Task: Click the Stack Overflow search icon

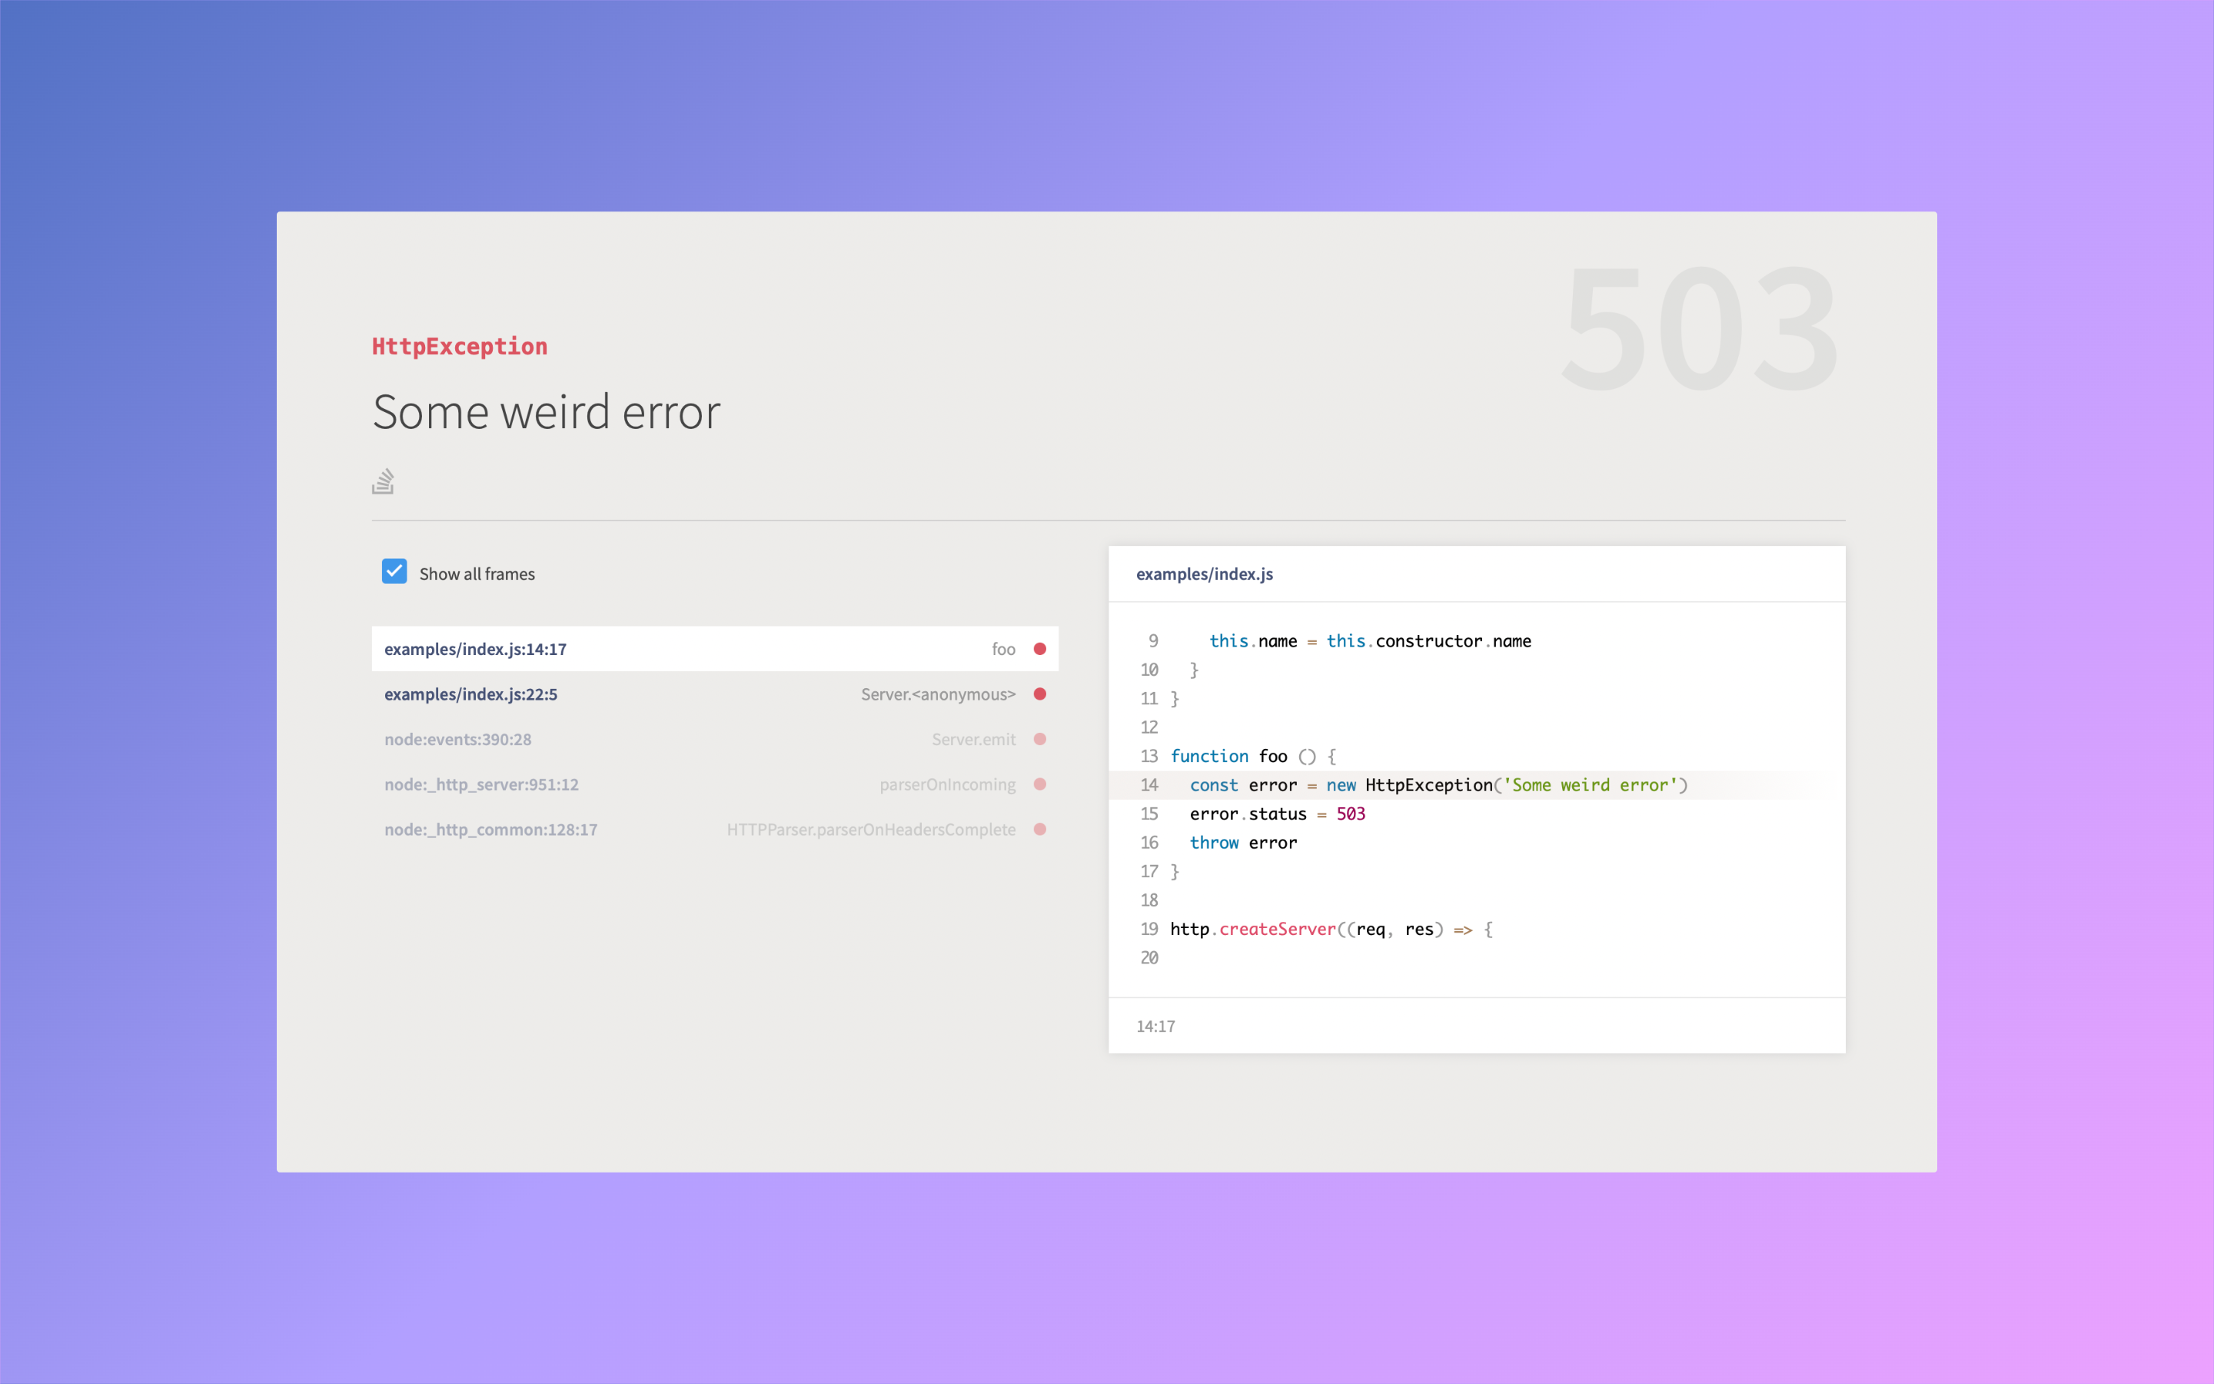Action: [382, 481]
